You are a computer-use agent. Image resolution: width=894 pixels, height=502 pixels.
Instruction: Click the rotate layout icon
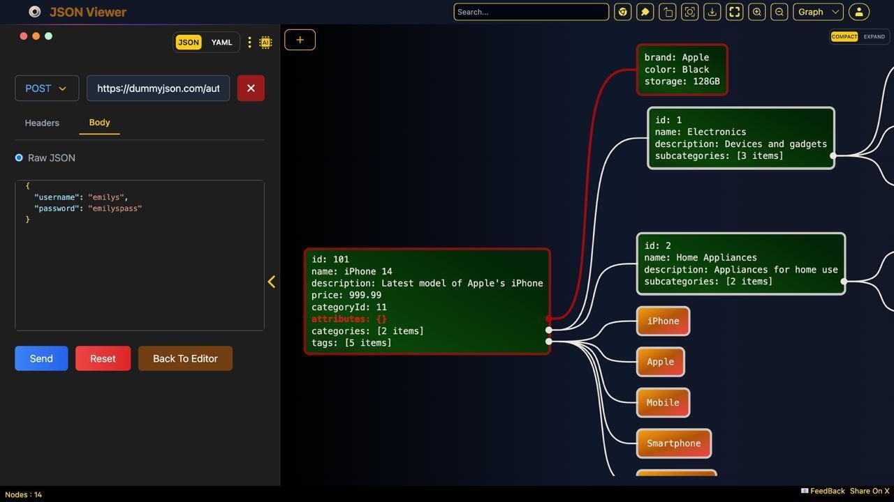[667, 12]
